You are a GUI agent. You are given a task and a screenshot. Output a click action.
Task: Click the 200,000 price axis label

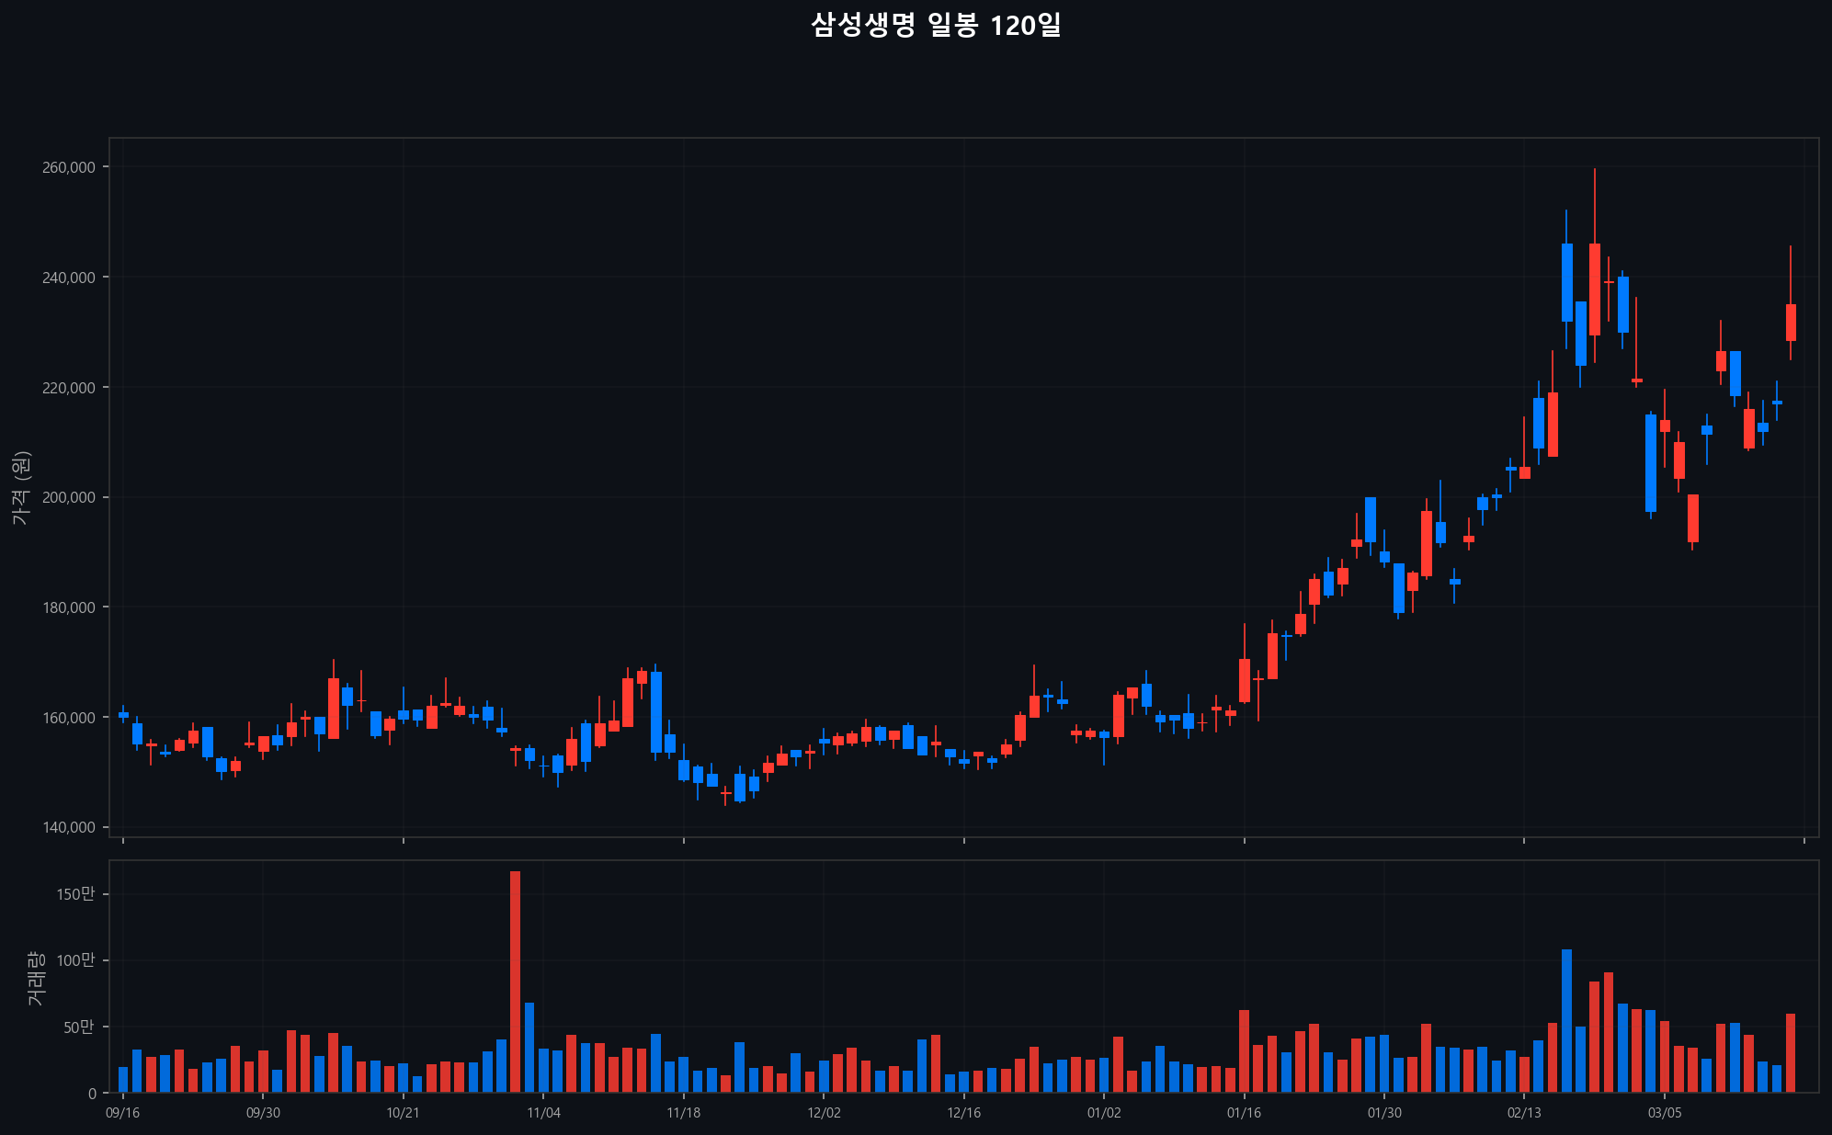click(69, 497)
